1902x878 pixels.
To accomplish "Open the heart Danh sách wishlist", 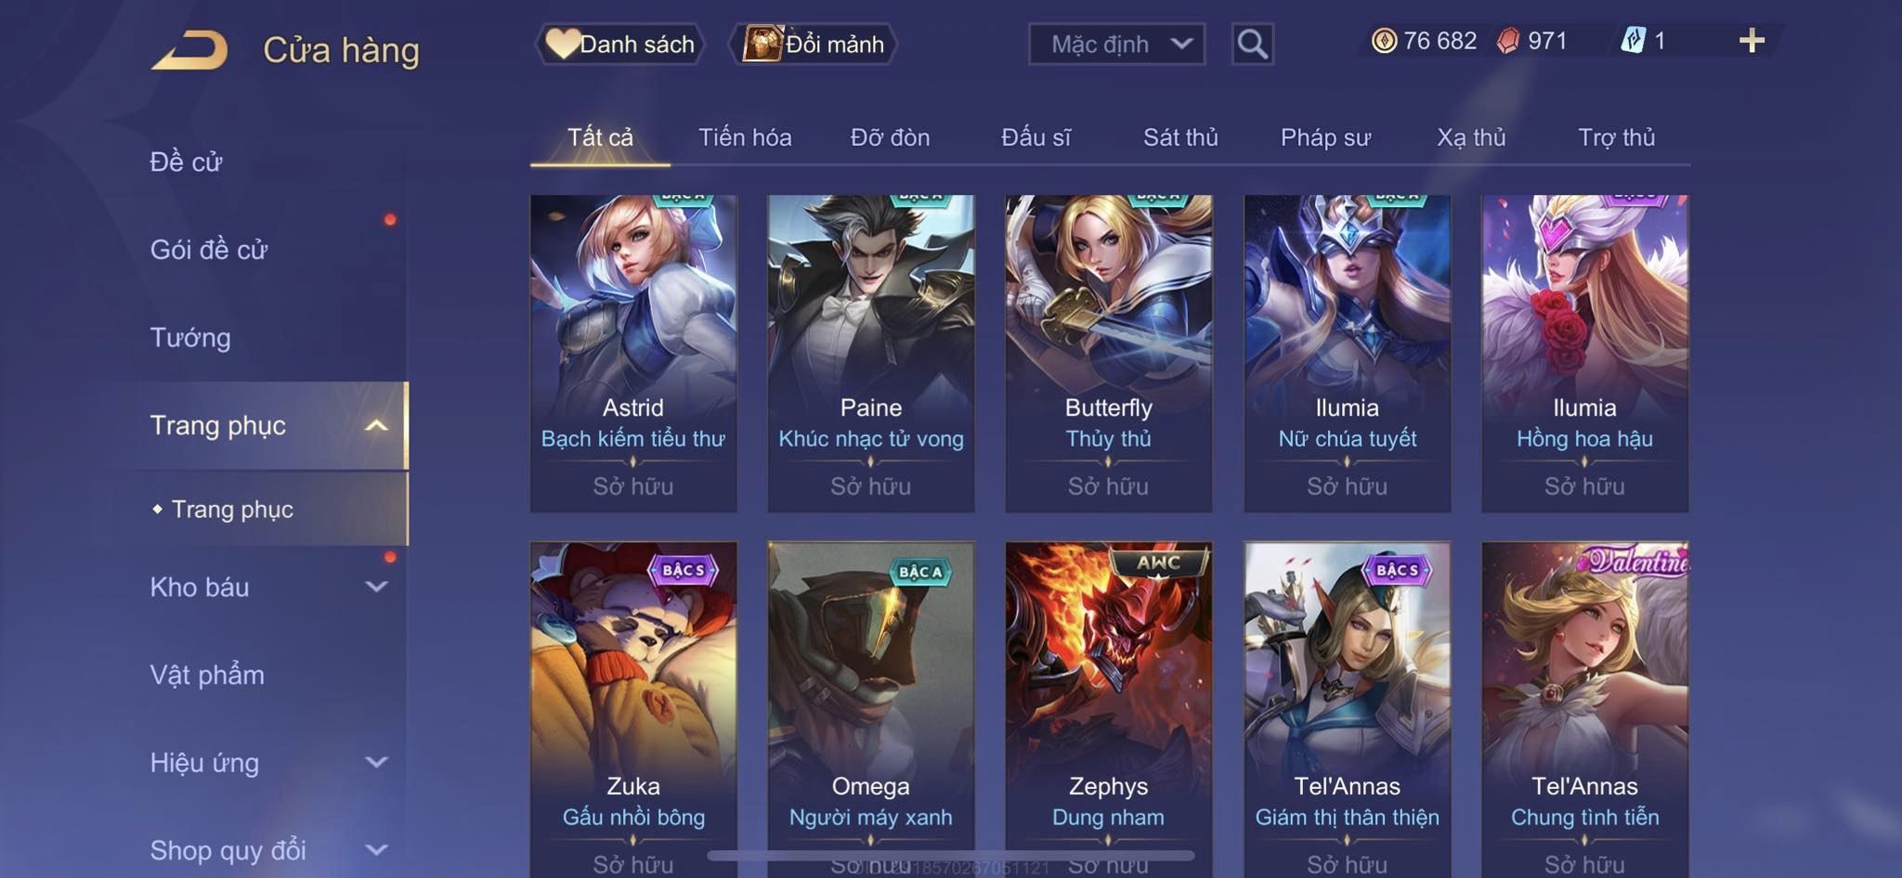I will 620,44.
